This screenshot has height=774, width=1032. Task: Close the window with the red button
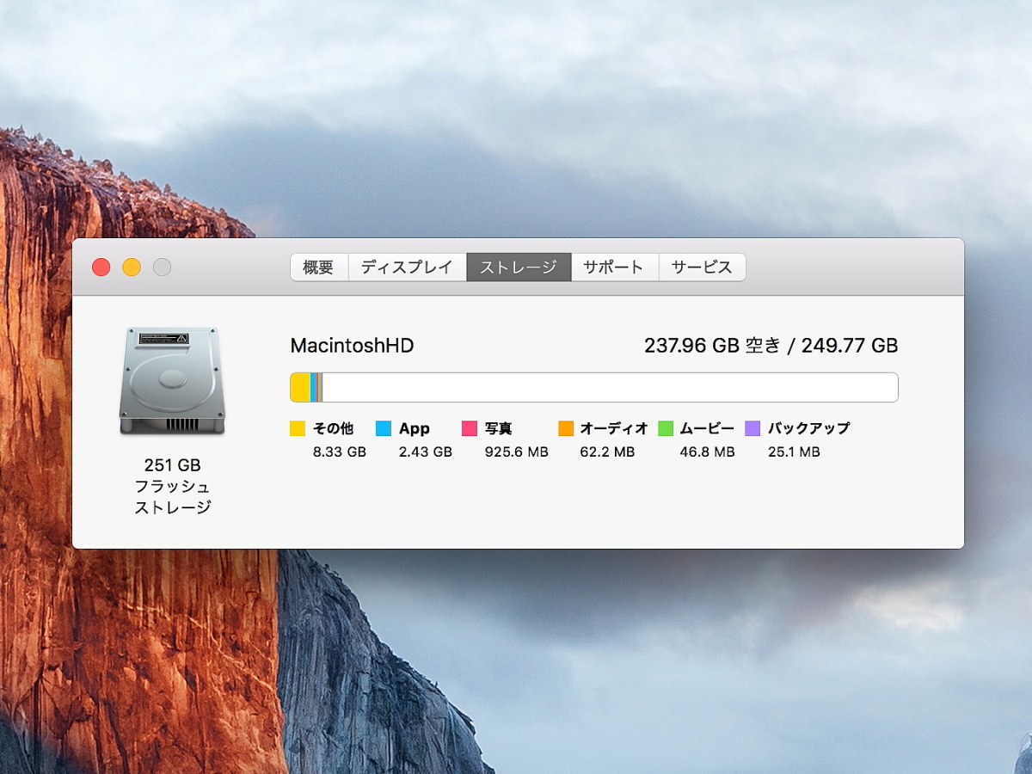(101, 267)
